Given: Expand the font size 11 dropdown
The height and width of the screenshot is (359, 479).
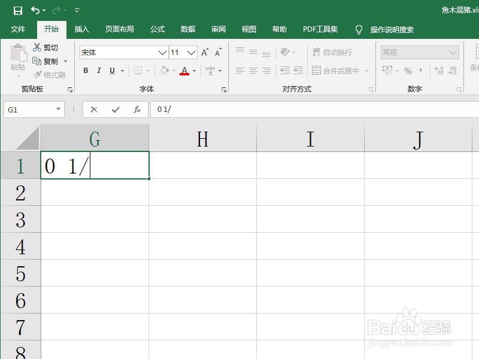Looking at the screenshot, I should [x=191, y=53].
